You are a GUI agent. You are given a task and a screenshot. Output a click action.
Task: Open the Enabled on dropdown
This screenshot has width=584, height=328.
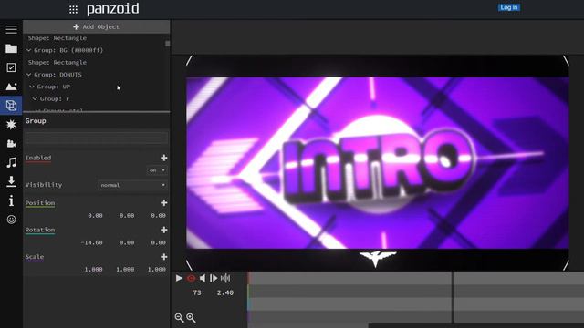(x=157, y=170)
